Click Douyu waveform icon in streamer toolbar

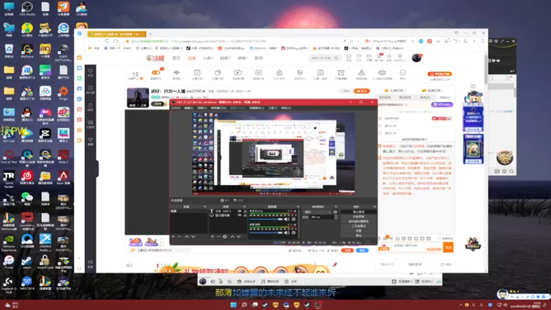pyautogui.click(x=176, y=73)
